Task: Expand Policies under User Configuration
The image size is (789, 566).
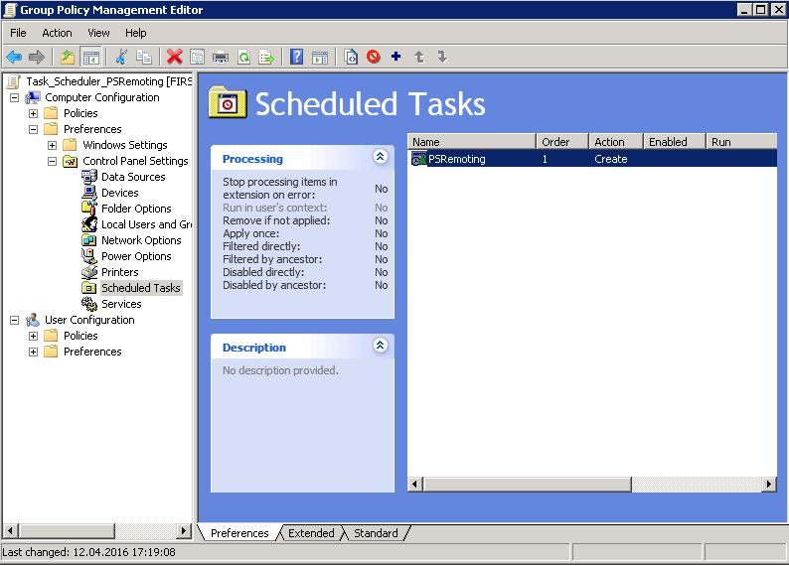Action: 33,336
